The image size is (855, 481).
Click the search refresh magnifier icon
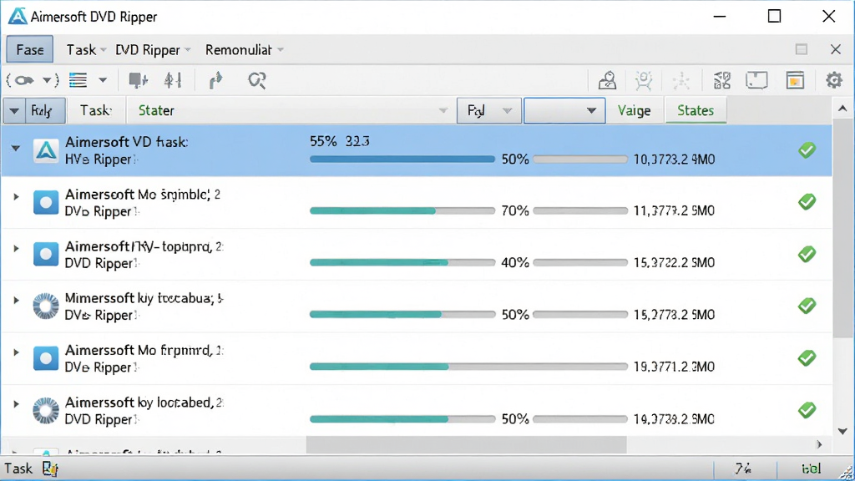[x=257, y=81]
